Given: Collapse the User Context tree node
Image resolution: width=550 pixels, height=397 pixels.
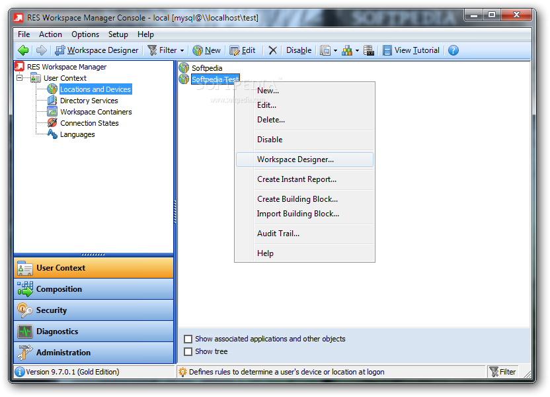Looking at the screenshot, I should click(20, 78).
